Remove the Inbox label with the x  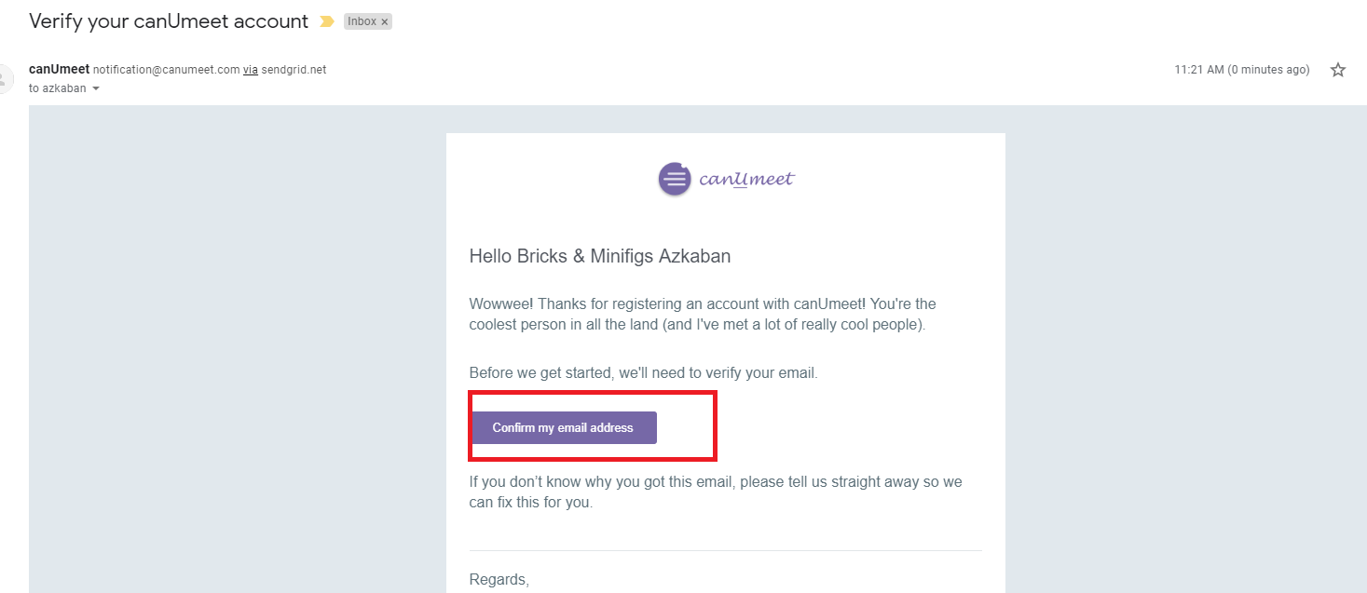pos(384,21)
